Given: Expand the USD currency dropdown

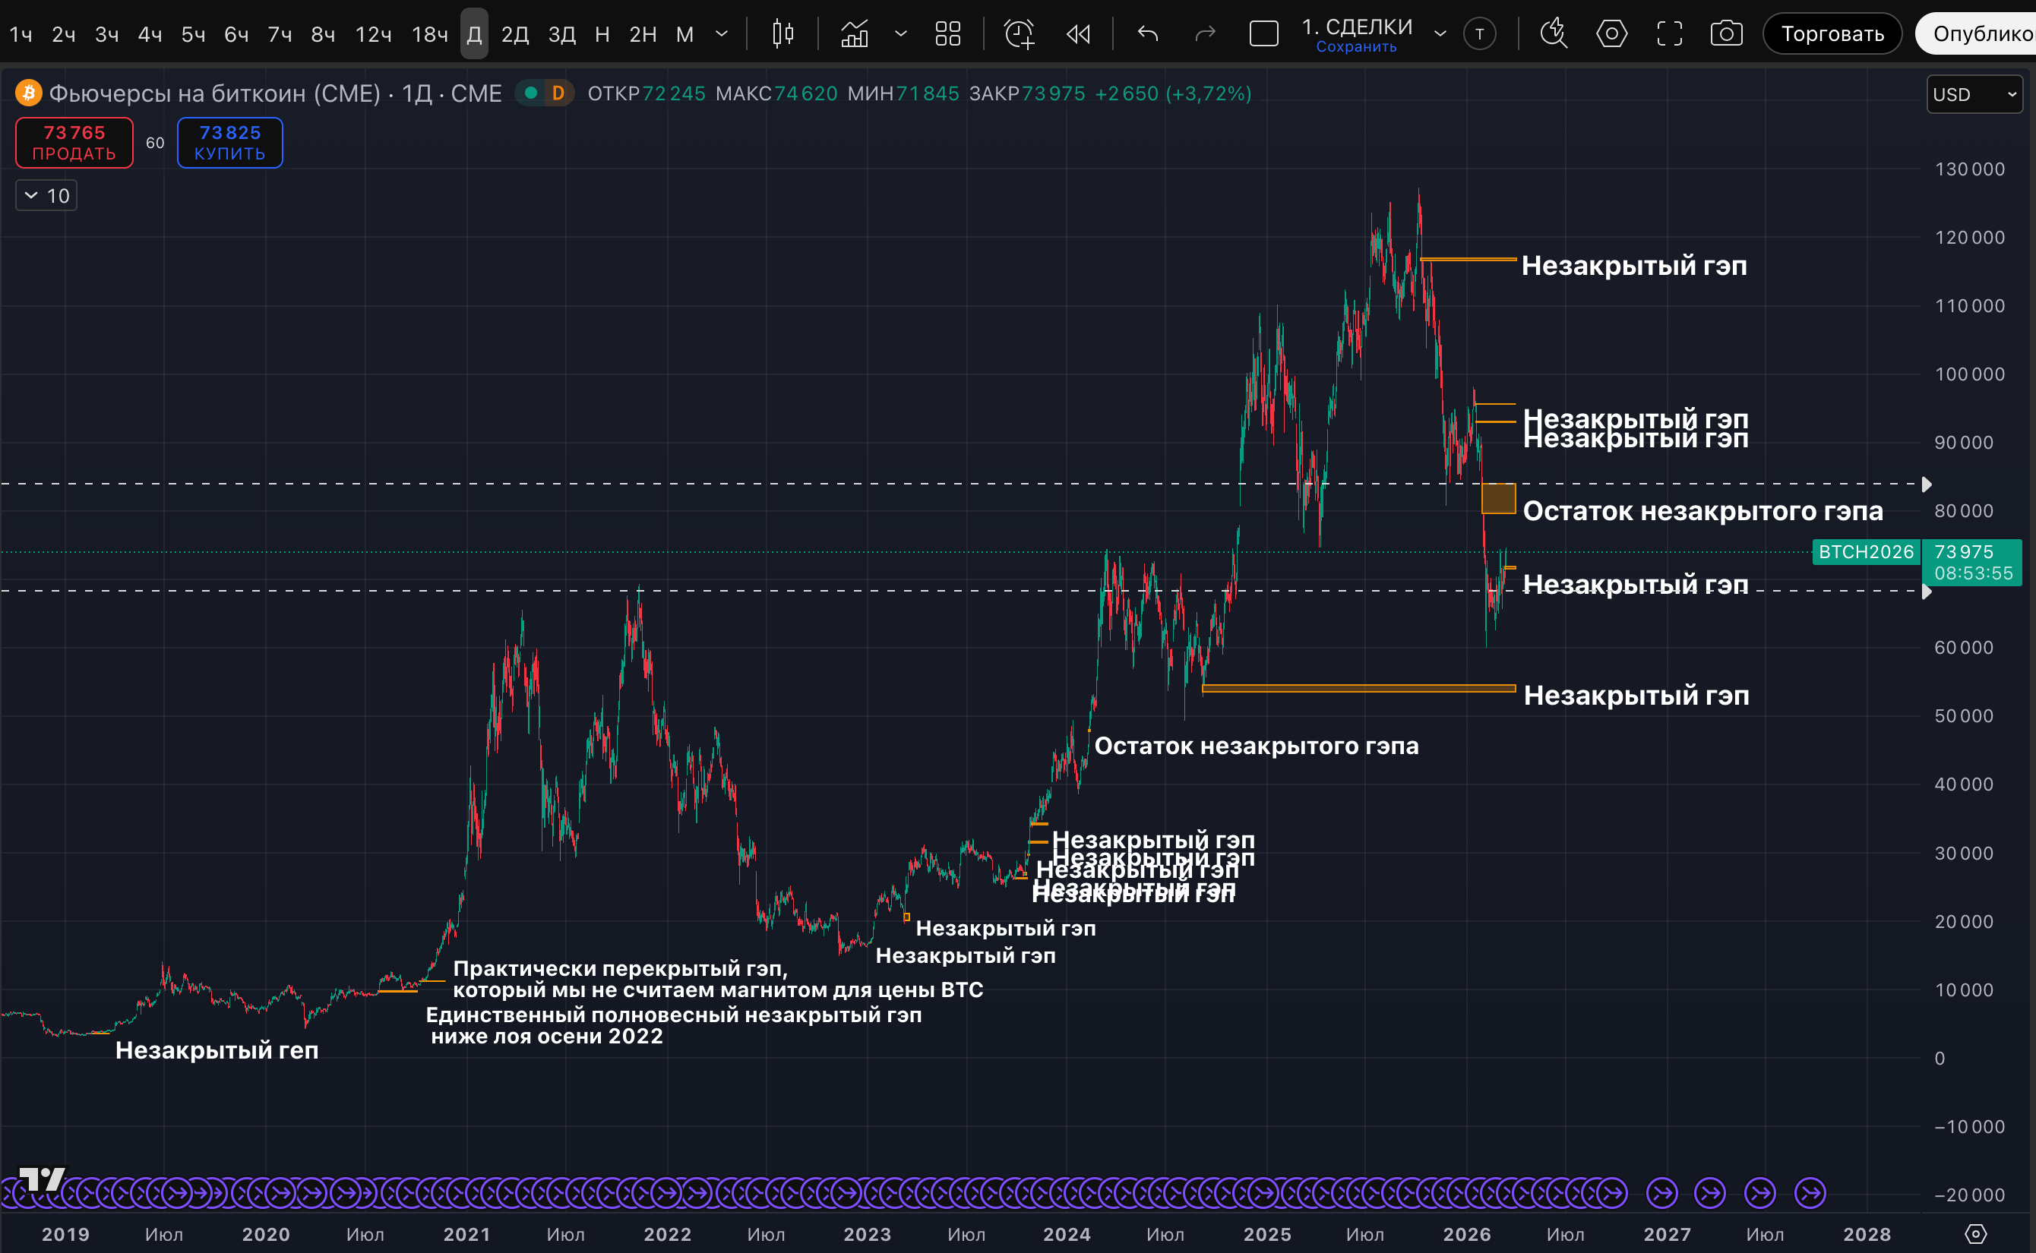Looking at the screenshot, I should click(x=1974, y=94).
